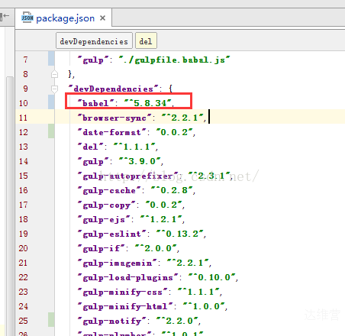
Task: Click the blue change marker beside line 10
Action: pos(51,102)
